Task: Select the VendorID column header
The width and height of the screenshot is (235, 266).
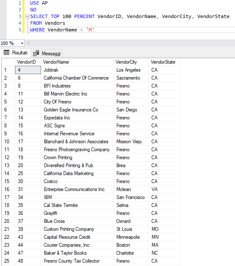Action: click(28, 62)
